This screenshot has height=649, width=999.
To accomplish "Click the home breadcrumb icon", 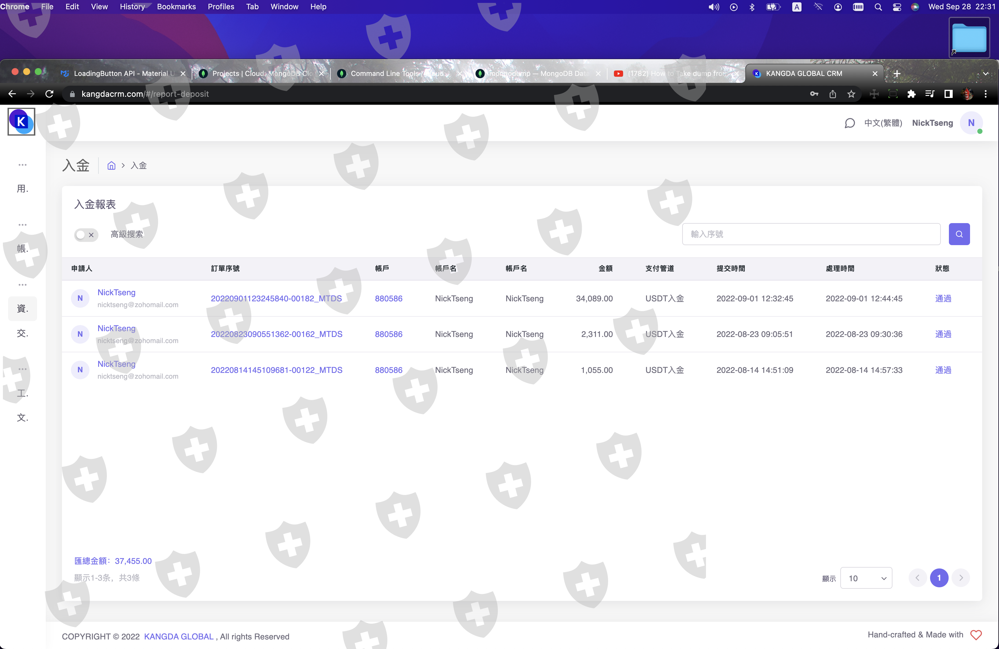I will click(x=111, y=165).
